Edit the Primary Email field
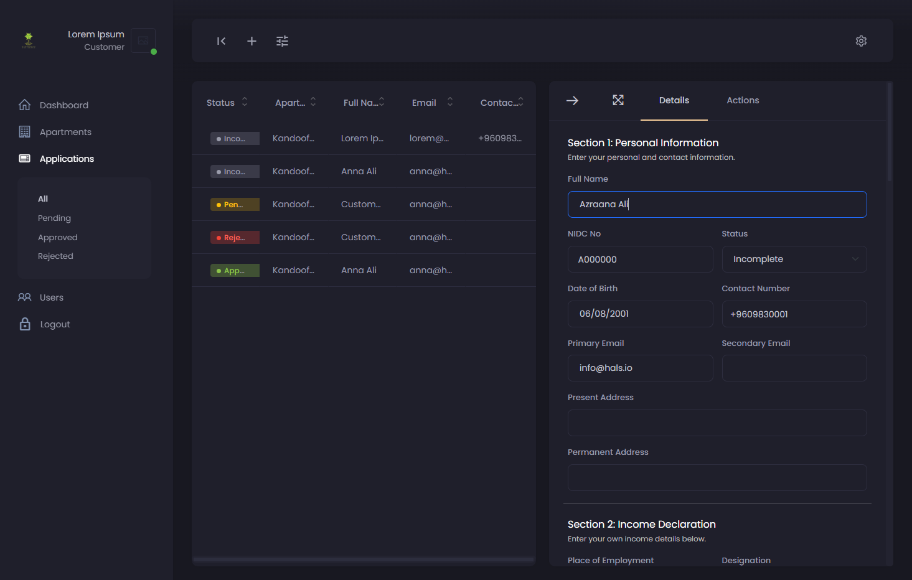 coord(640,368)
